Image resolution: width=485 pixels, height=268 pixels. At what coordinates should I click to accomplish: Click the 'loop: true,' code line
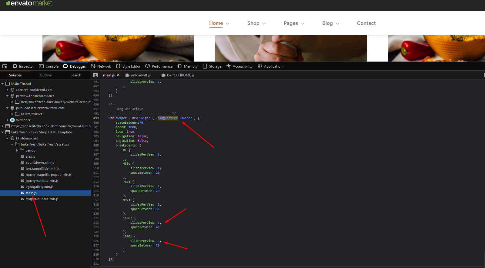click(125, 132)
